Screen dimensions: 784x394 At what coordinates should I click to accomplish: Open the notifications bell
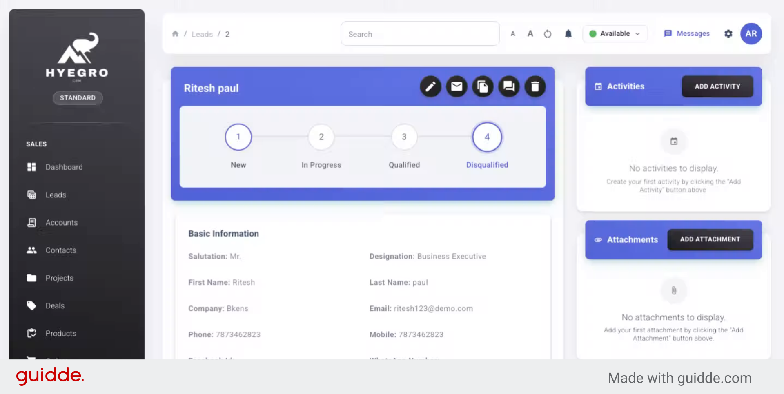click(568, 34)
